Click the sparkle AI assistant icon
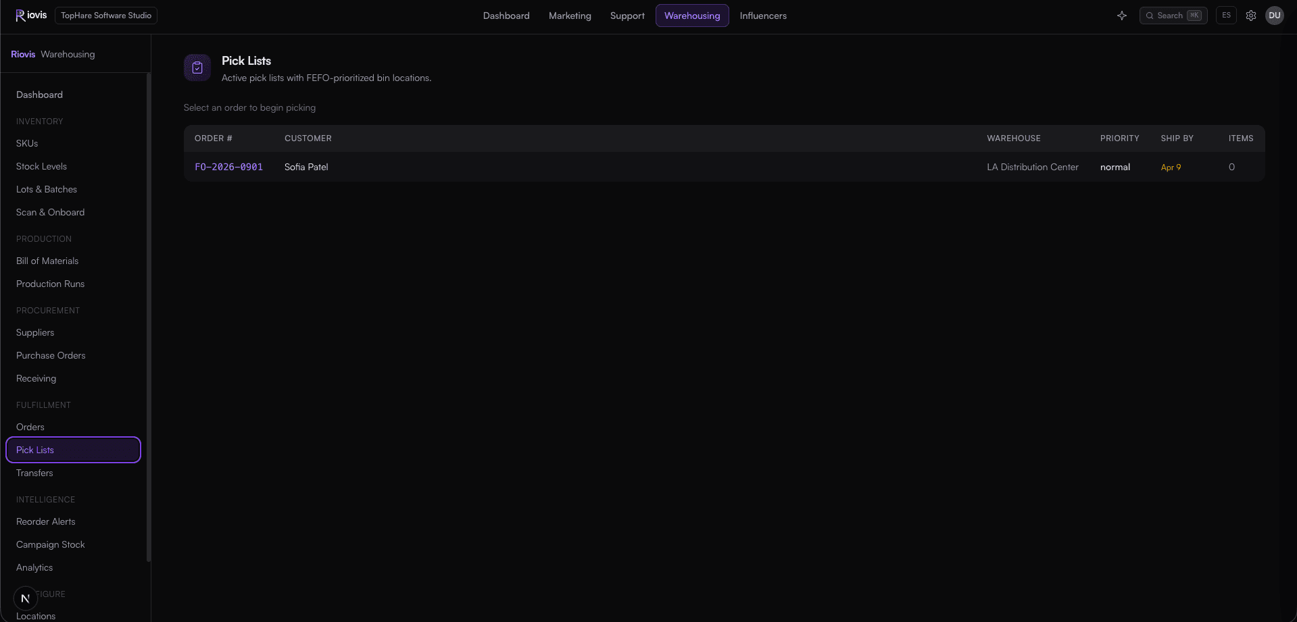 point(1122,16)
